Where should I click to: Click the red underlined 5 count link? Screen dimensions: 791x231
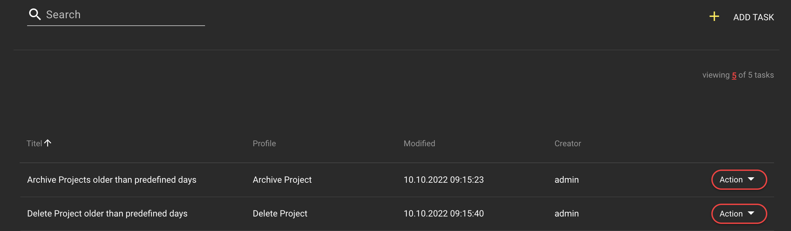coord(734,75)
